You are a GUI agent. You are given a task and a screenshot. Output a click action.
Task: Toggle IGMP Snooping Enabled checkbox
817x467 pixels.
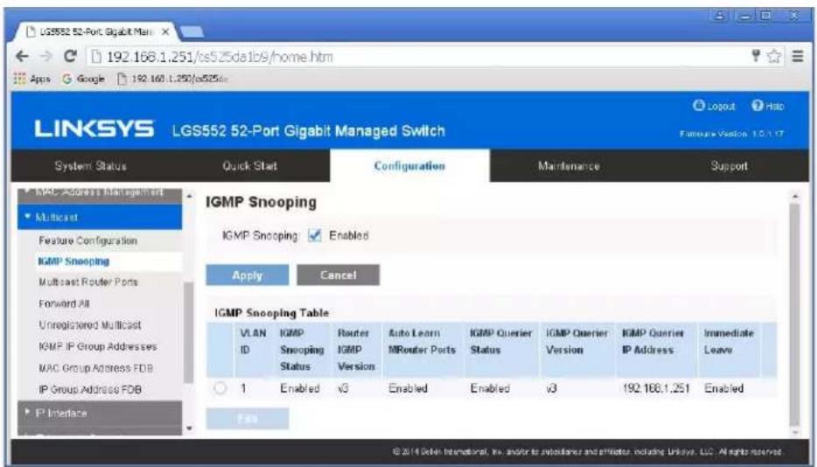coord(315,235)
